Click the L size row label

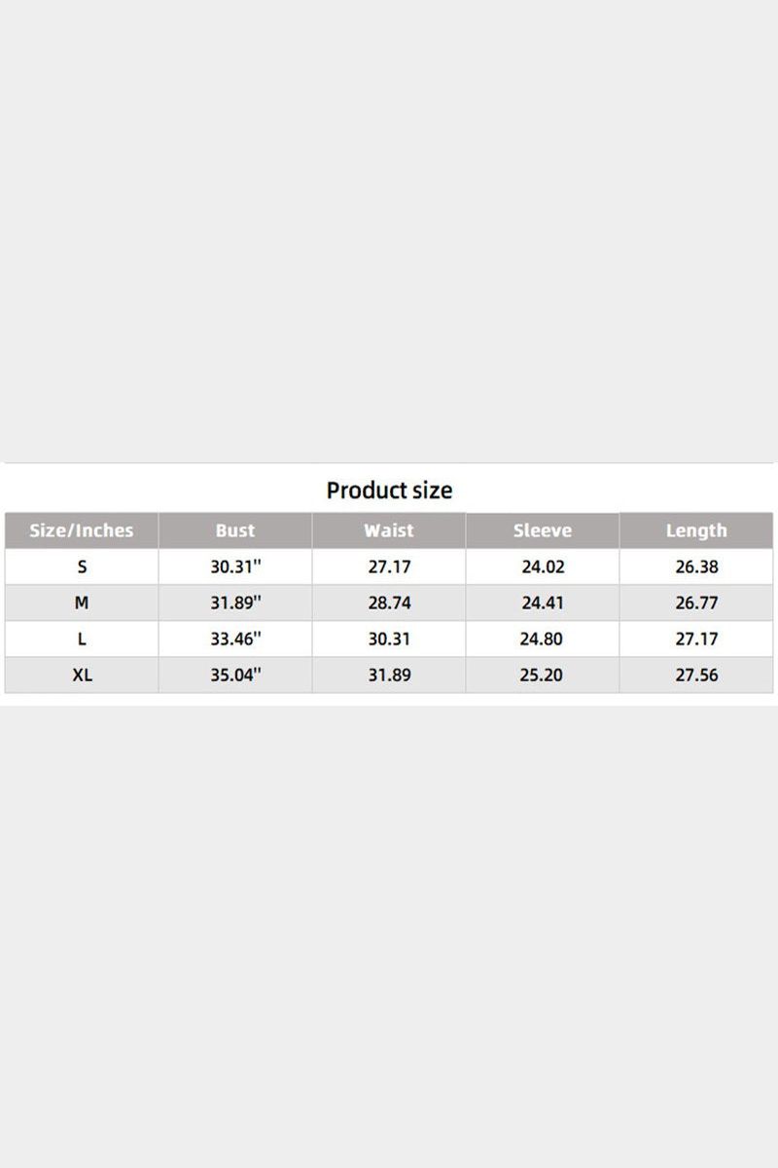pyautogui.click(x=82, y=639)
